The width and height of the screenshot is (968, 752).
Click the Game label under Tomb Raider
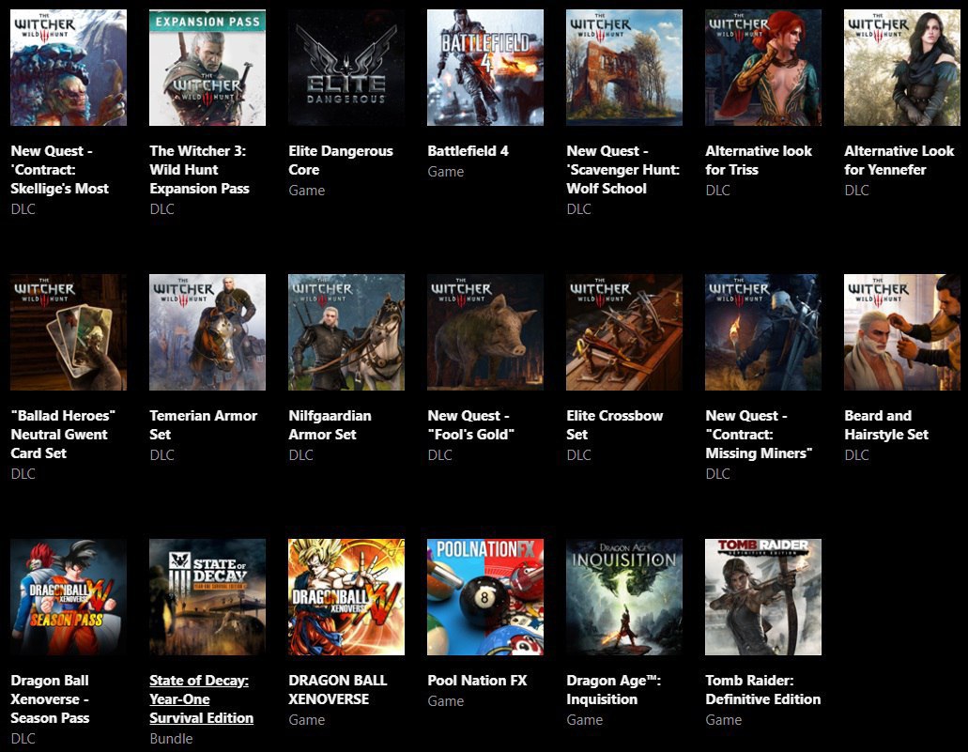pos(724,720)
